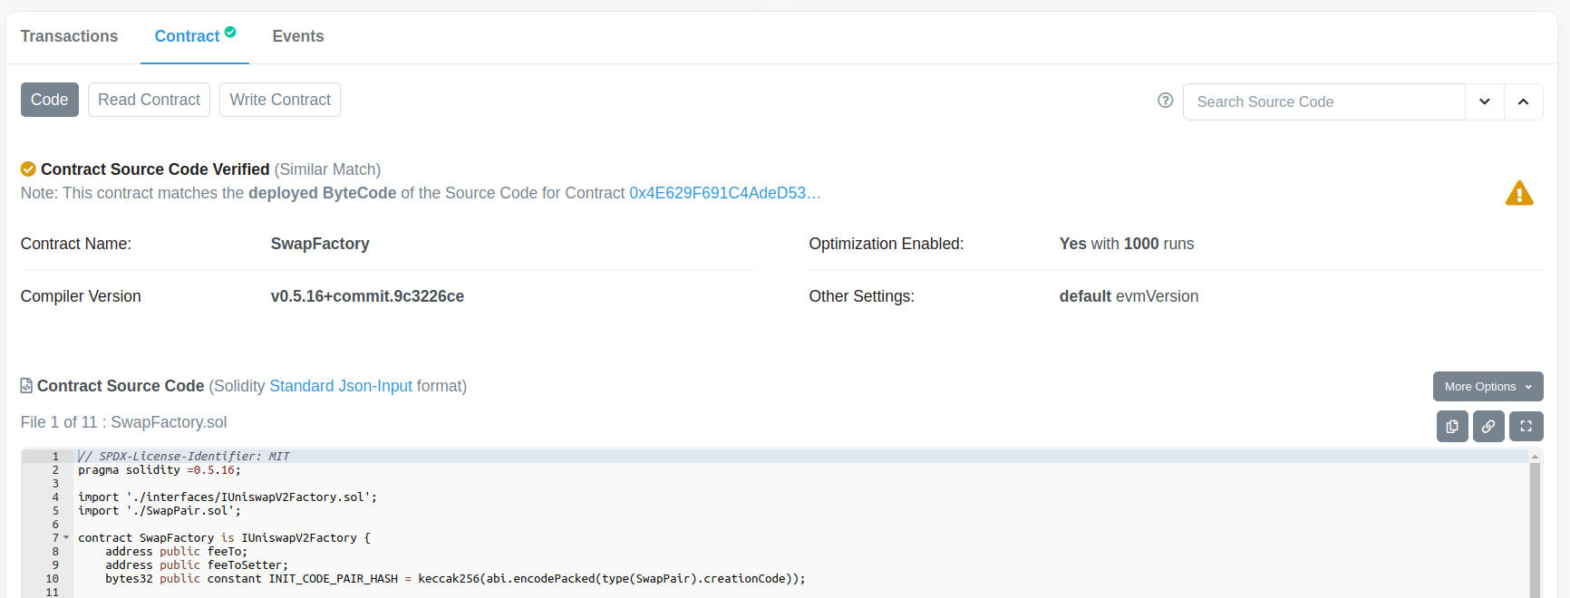Viewport: 1570px width, 598px height.
Task: Jump to next search match chevron down
Action: (x=1485, y=101)
